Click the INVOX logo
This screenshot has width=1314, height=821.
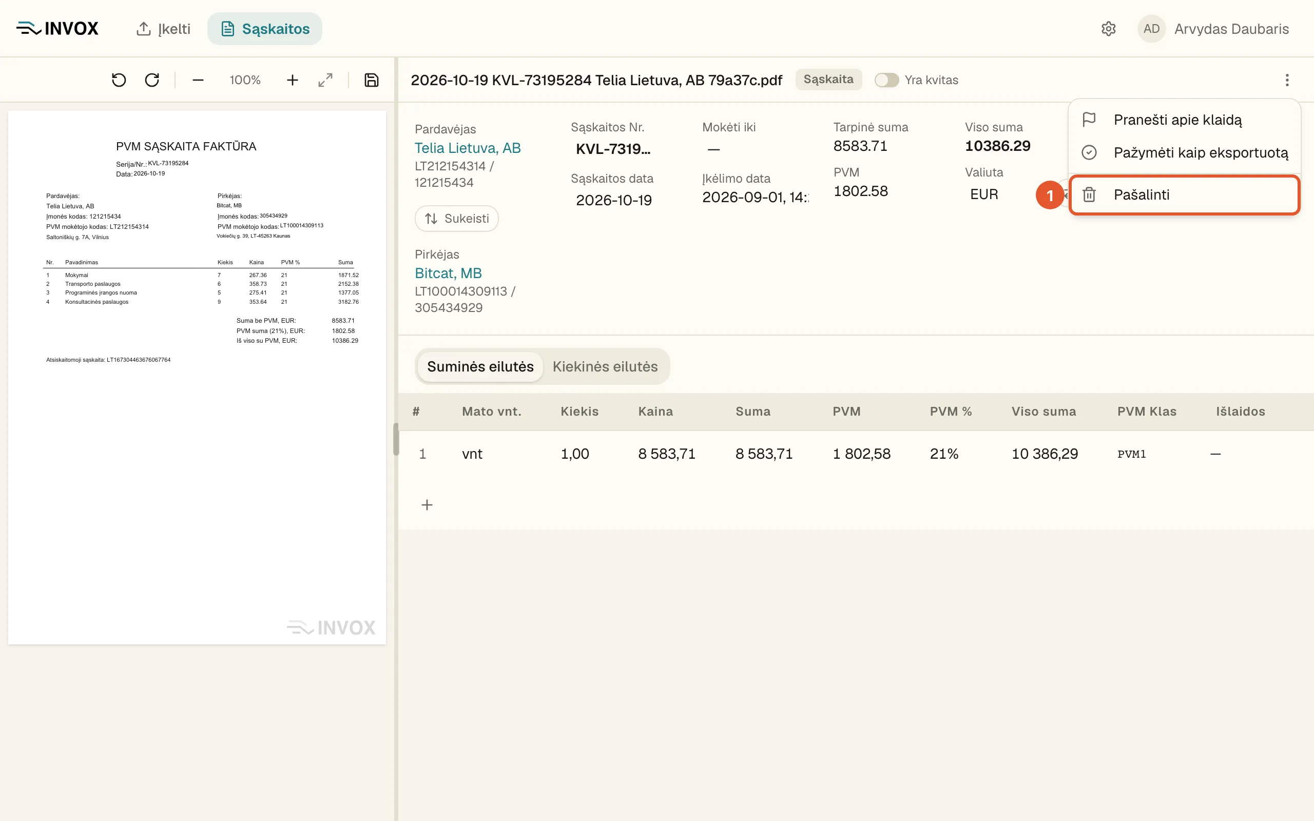click(57, 29)
